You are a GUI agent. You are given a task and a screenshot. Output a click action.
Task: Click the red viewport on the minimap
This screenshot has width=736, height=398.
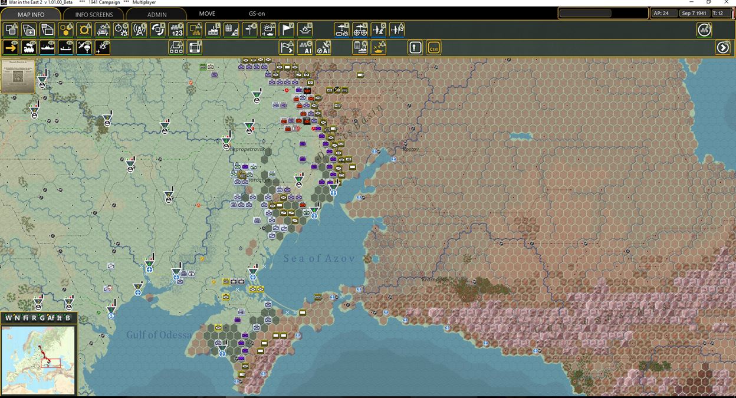pyautogui.click(x=50, y=362)
